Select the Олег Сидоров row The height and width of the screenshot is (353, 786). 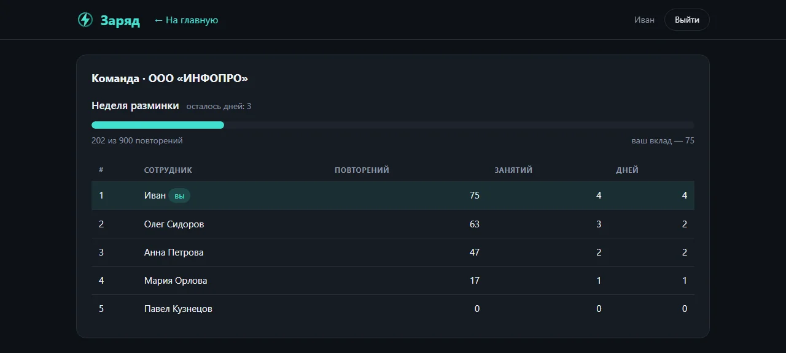(393, 224)
